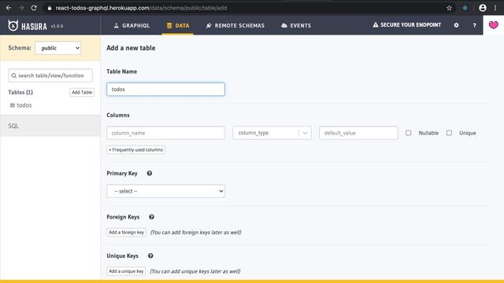Open the Schema public dropdown

point(58,48)
